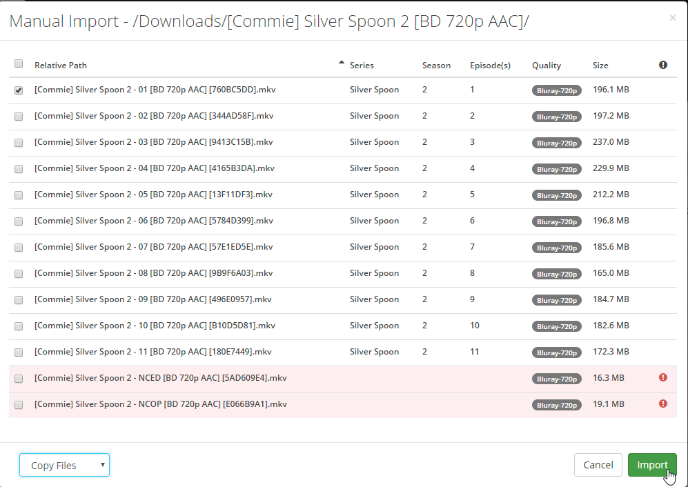The image size is (688, 487).
Task: Click the Import button
Action: pyautogui.click(x=652, y=464)
